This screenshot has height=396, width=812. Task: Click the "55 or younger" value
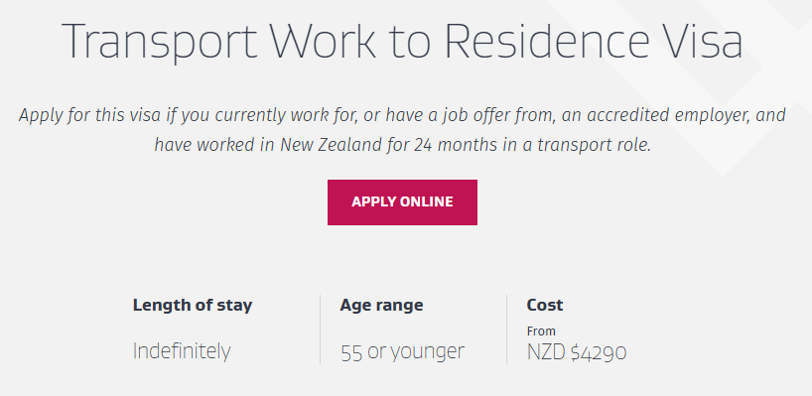point(402,352)
